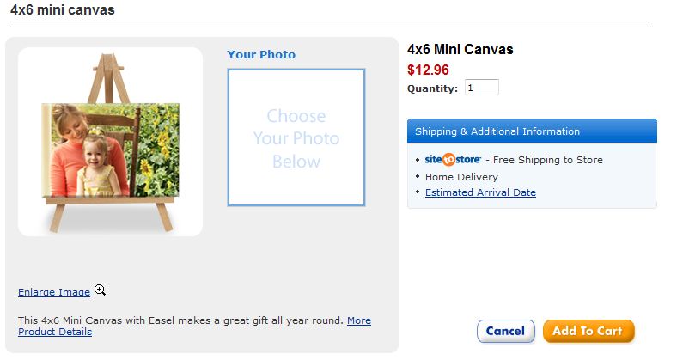Click the magnifier icon beside Enlarge Image
The height and width of the screenshot is (360, 683).
tap(100, 290)
